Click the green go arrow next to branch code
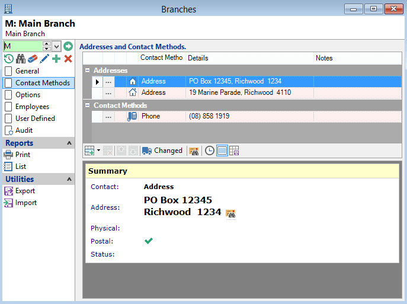This screenshot has height=304, width=407. [68, 46]
